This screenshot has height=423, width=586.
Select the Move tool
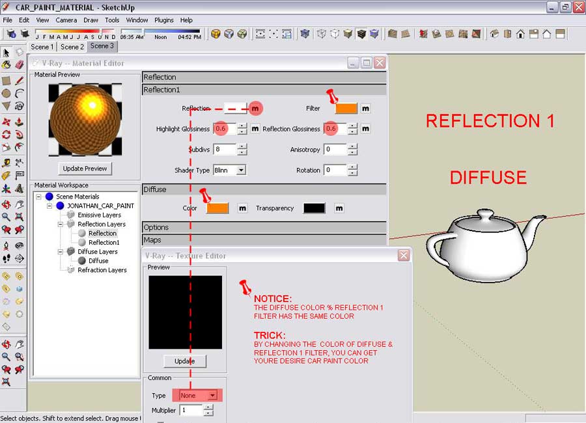6,122
